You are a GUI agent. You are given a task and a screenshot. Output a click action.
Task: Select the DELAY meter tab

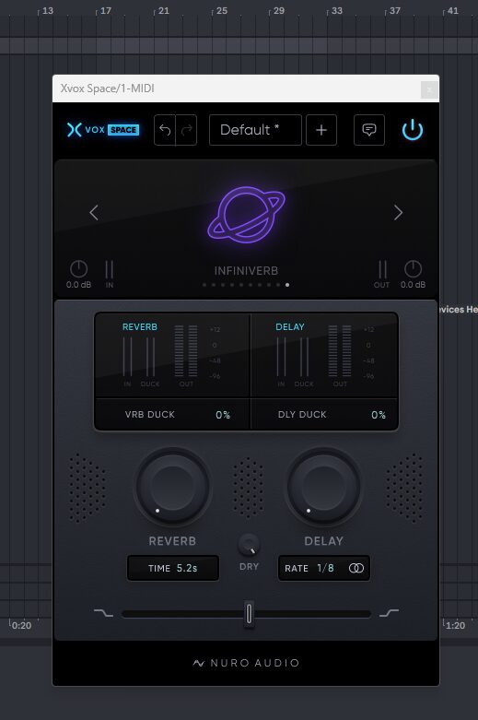(290, 327)
